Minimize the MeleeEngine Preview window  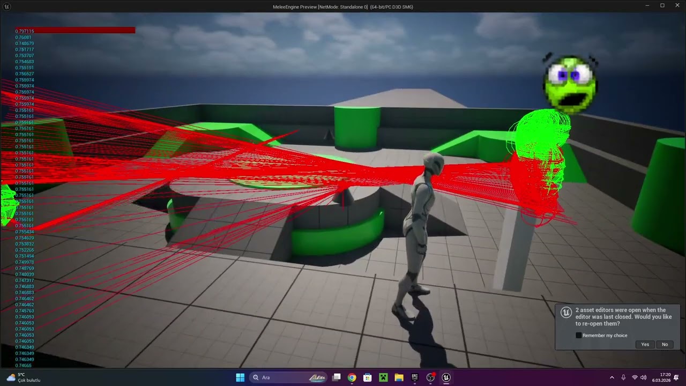click(647, 5)
